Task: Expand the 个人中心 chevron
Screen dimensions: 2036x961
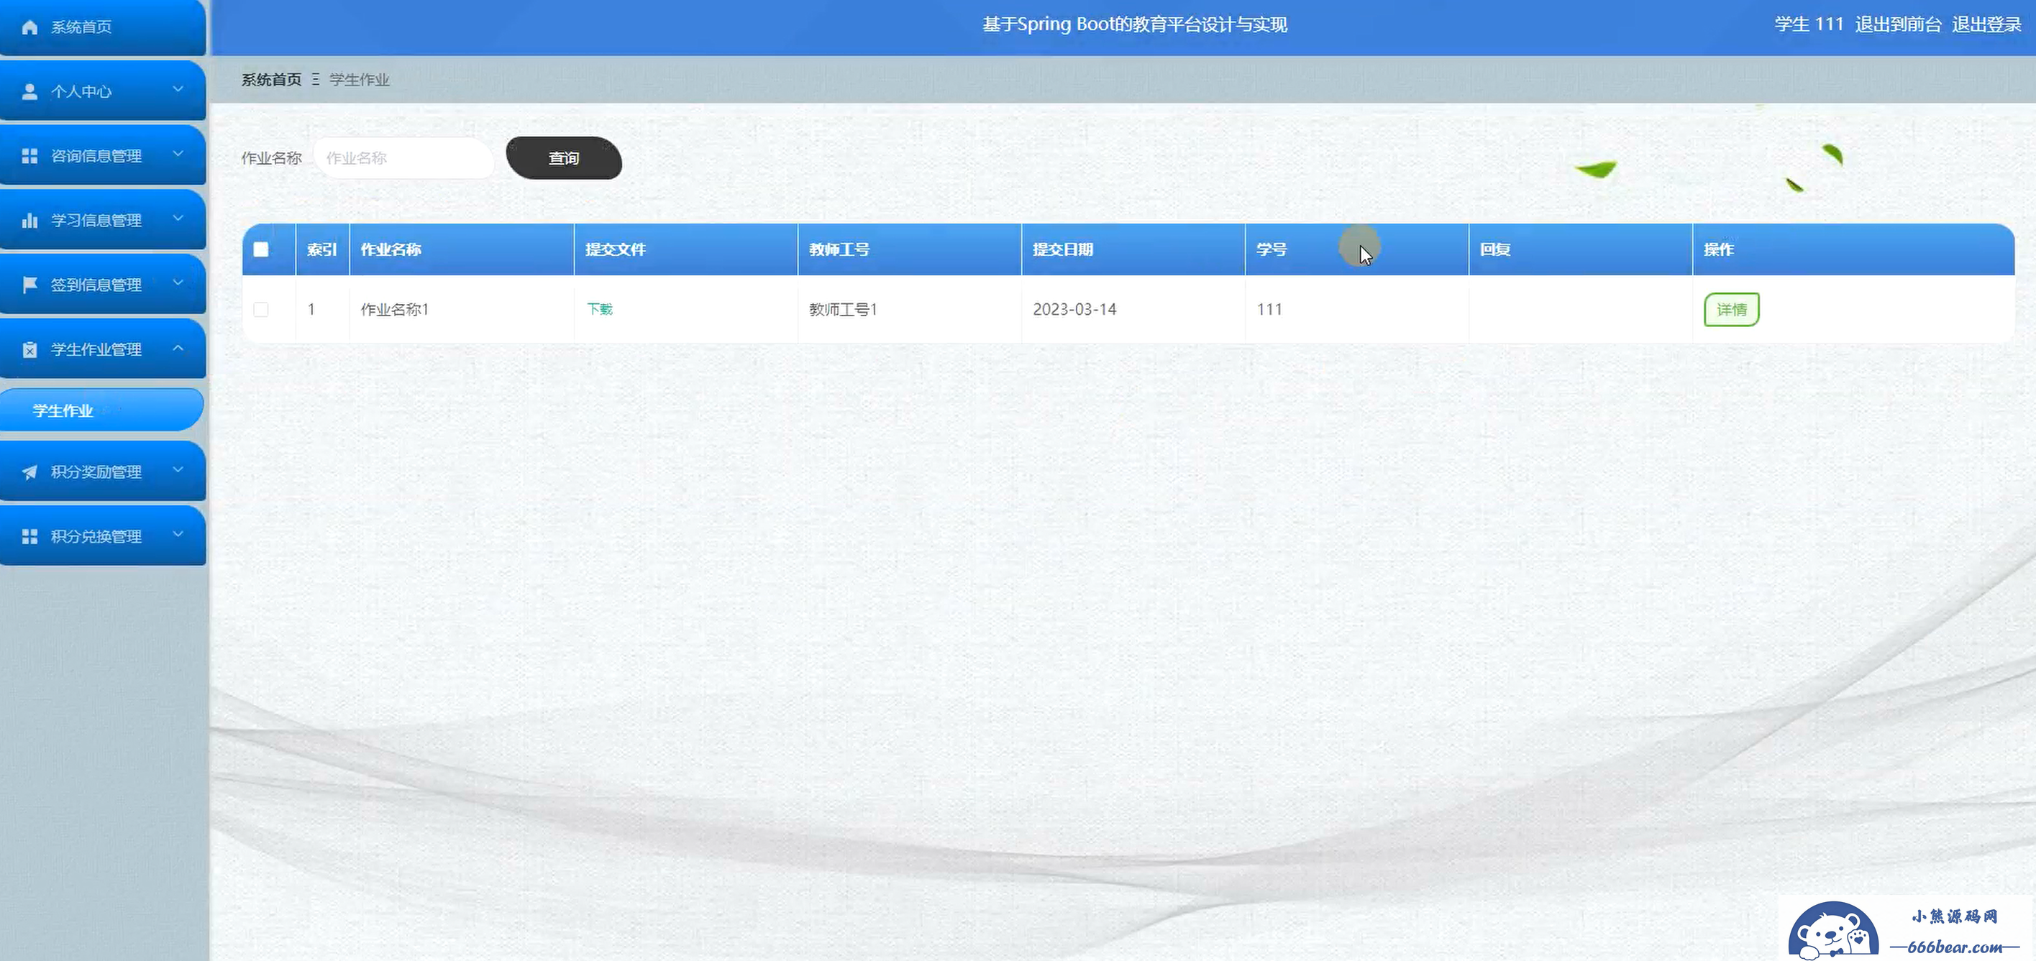Action: pos(178,89)
